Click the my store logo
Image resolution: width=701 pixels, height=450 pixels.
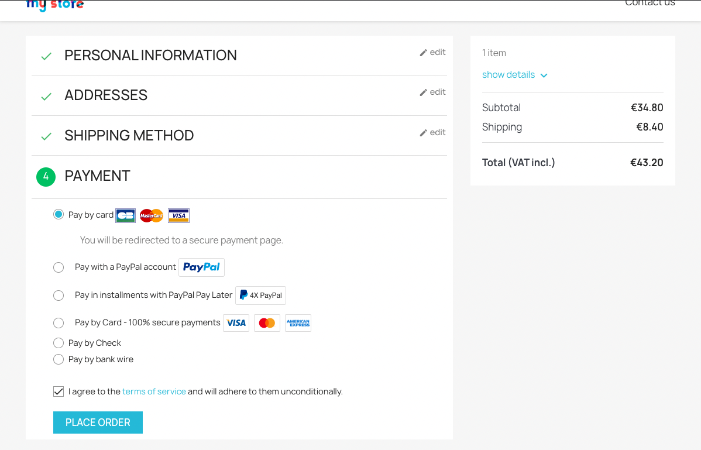55,5
